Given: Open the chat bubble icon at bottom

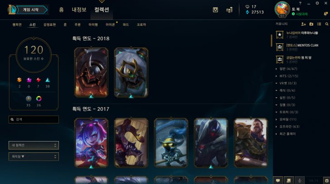Looking at the screenshot, I should [278, 180].
